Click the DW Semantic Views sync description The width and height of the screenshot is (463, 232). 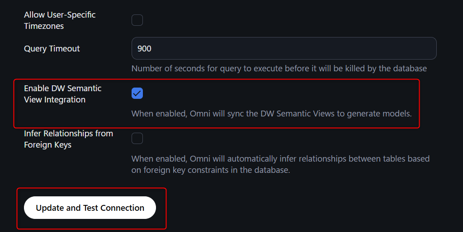pyautogui.click(x=271, y=114)
